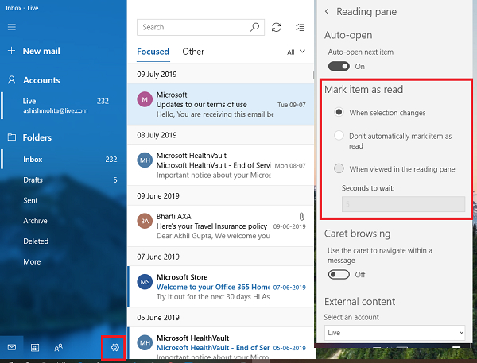
Task: Open the All filter dropdown
Action: 296,52
